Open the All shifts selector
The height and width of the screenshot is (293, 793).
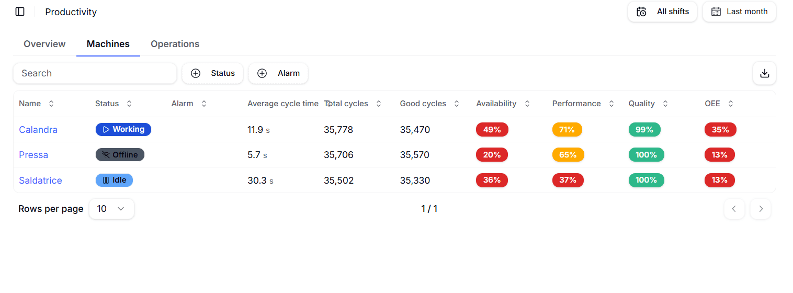coord(662,12)
